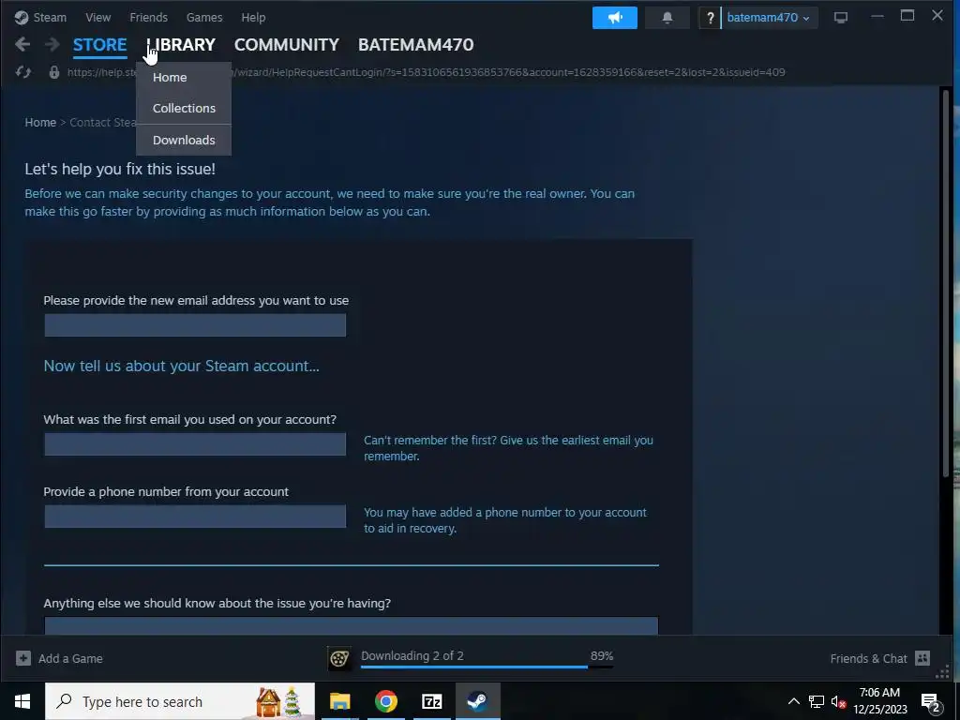Expand the batemam470 account dropdown
The image size is (960, 720).
pyautogui.click(x=769, y=18)
